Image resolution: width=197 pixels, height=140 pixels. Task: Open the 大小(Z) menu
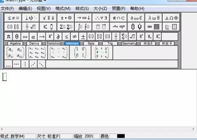click(100, 9)
